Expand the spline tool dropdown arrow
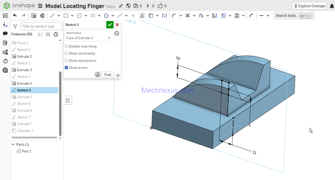This screenshot has width=335, height=180. tap(126, 16)
